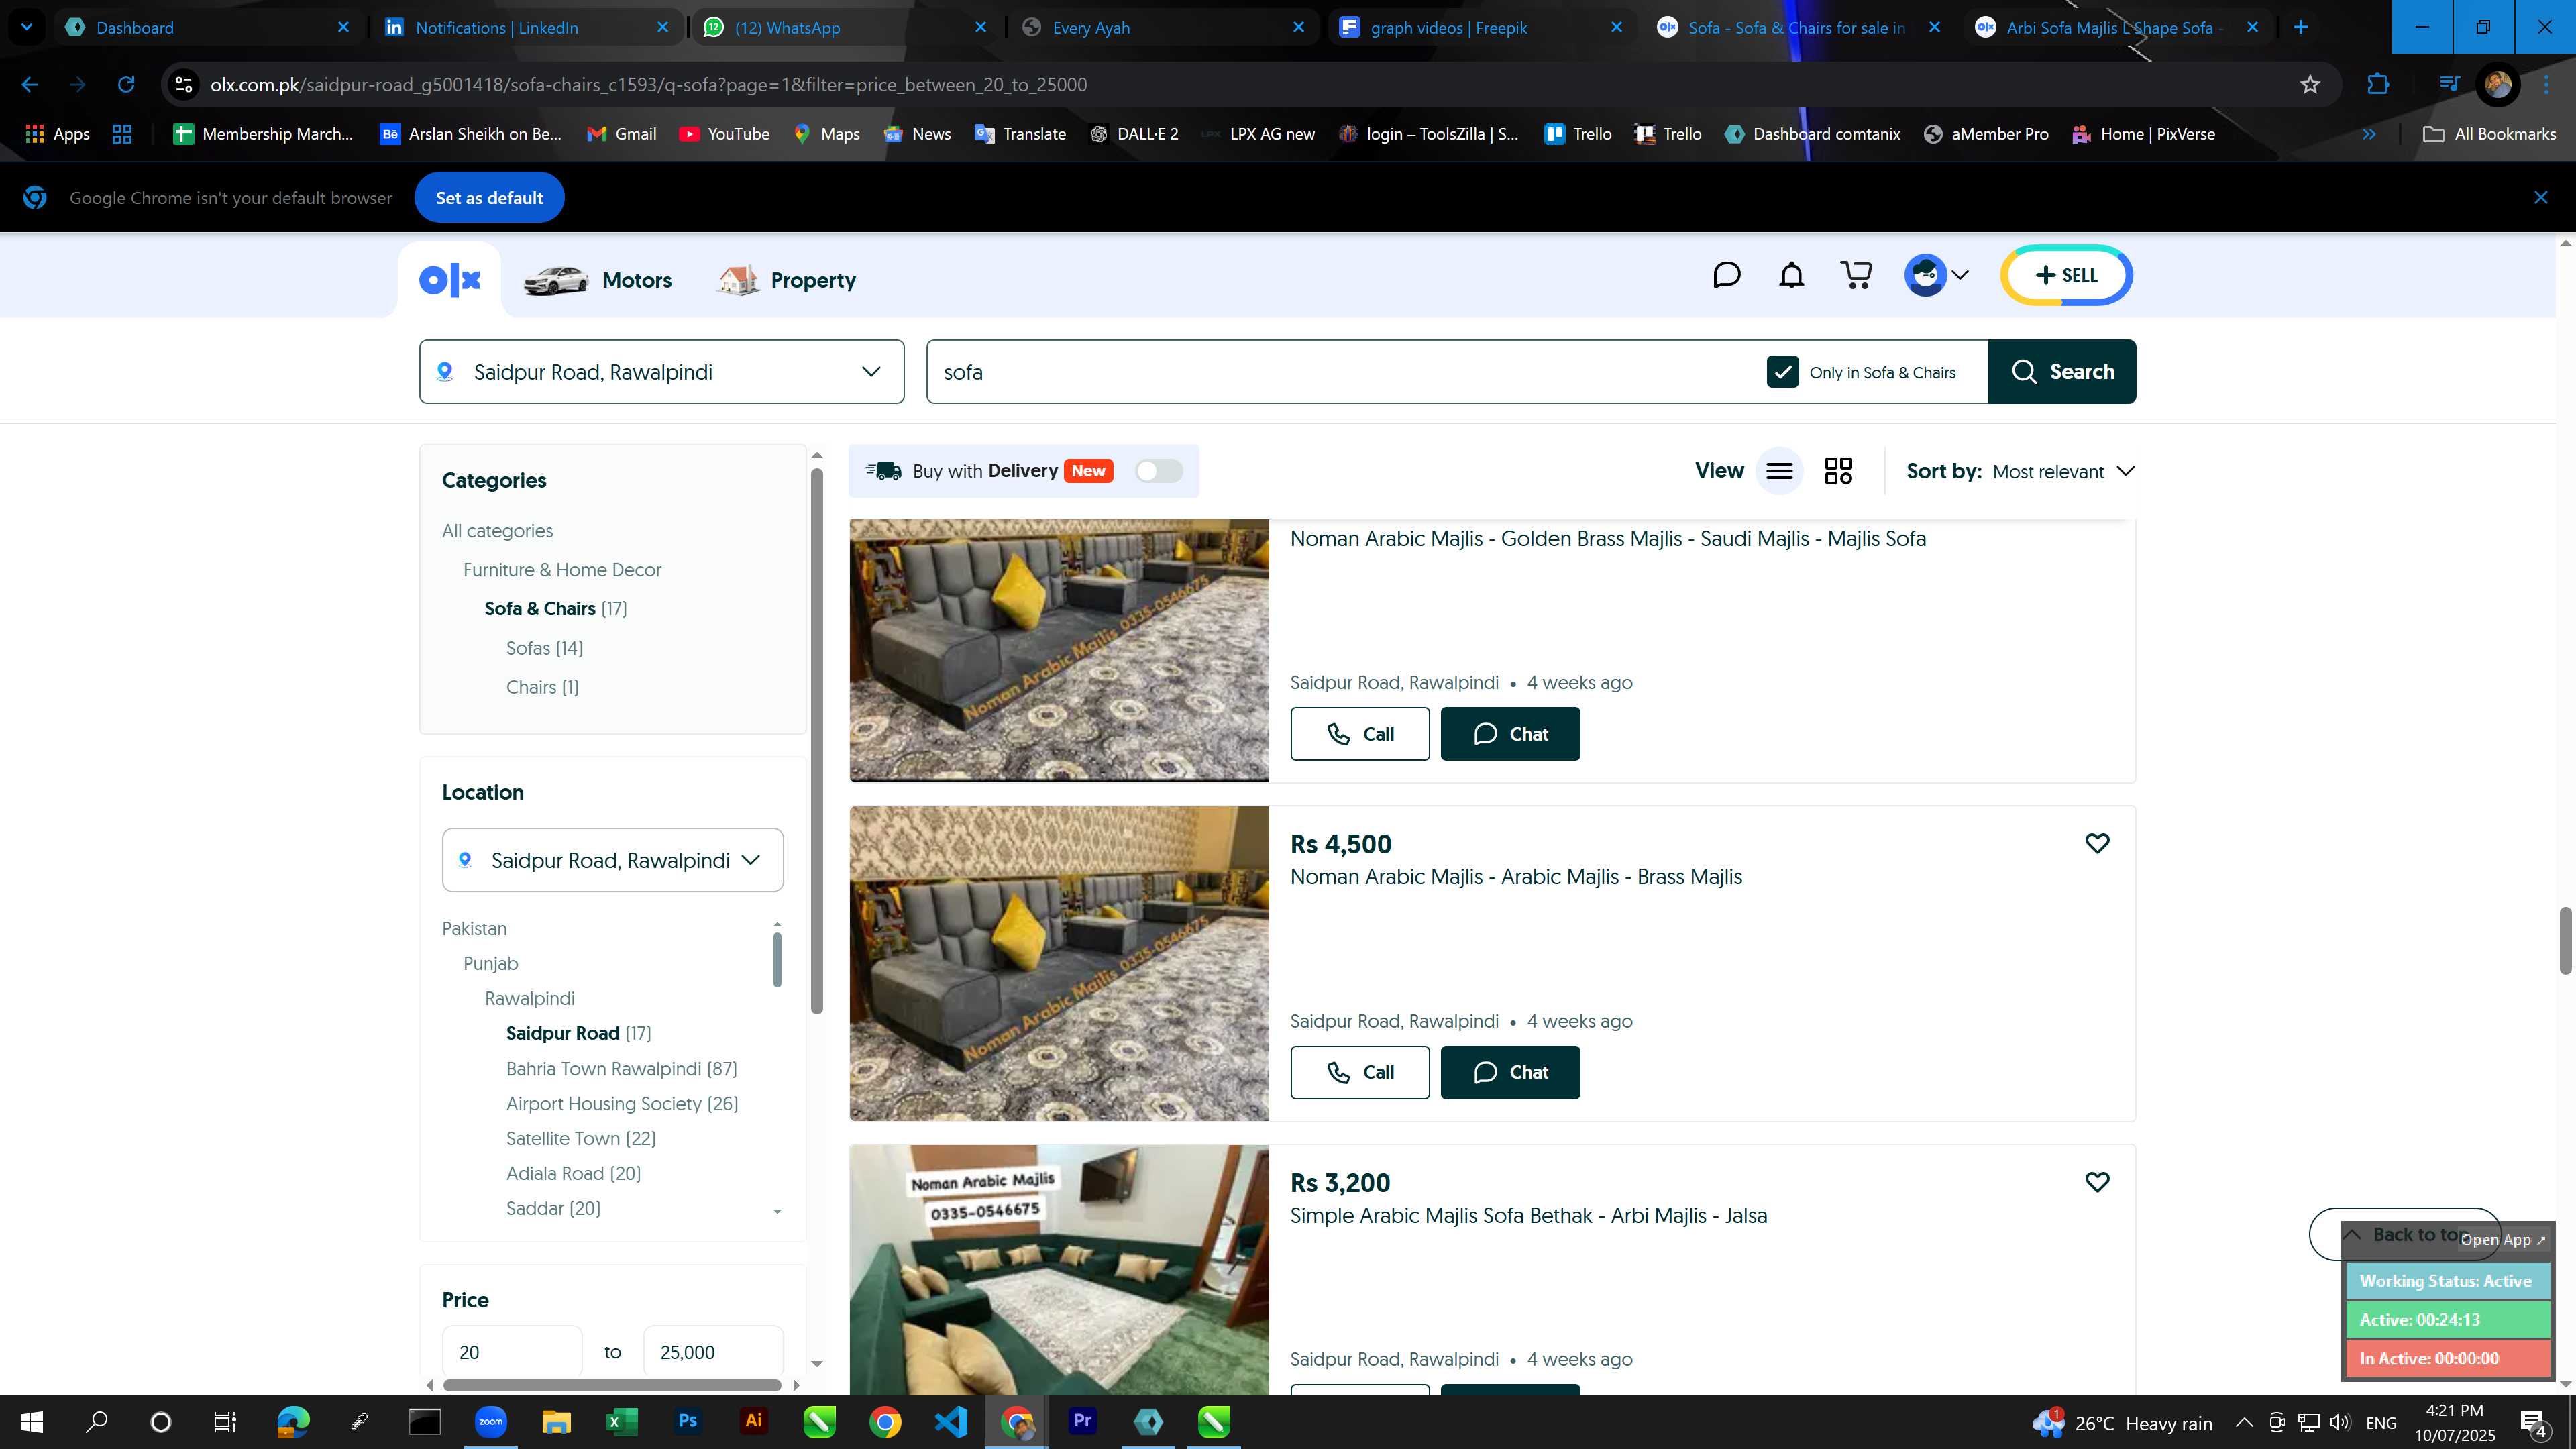Dismiss the default browser notification bar

2541,198
